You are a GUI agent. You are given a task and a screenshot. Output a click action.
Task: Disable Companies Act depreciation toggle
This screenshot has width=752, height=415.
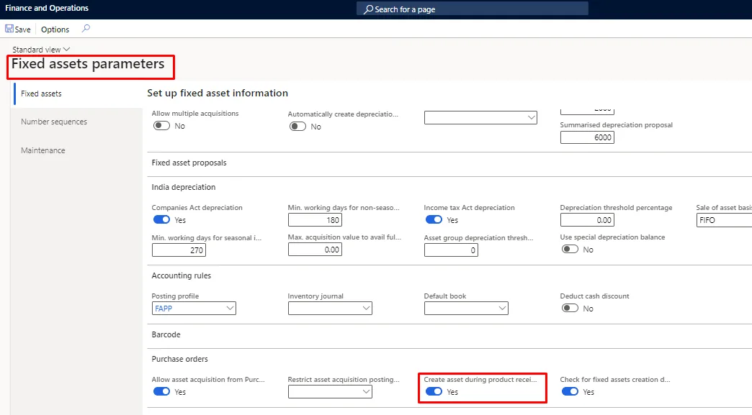[161, 219]
